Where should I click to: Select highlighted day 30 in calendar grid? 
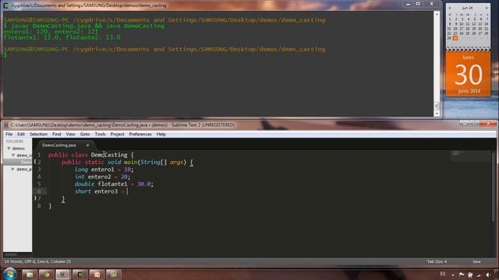pyautogui.click(x=455, y=38)
